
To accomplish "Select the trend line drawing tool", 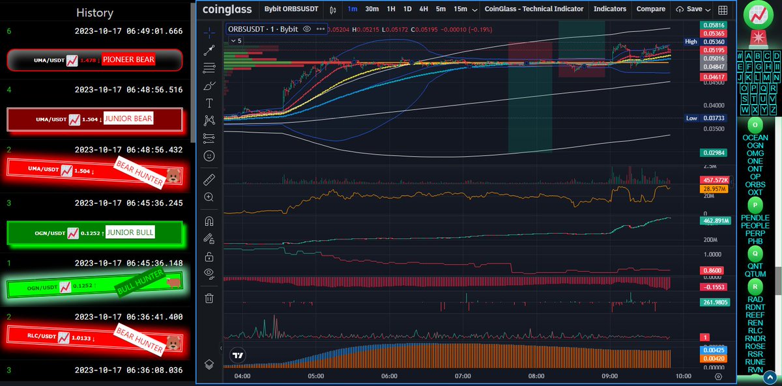I will pyautogui.click(x=209, y=49).
